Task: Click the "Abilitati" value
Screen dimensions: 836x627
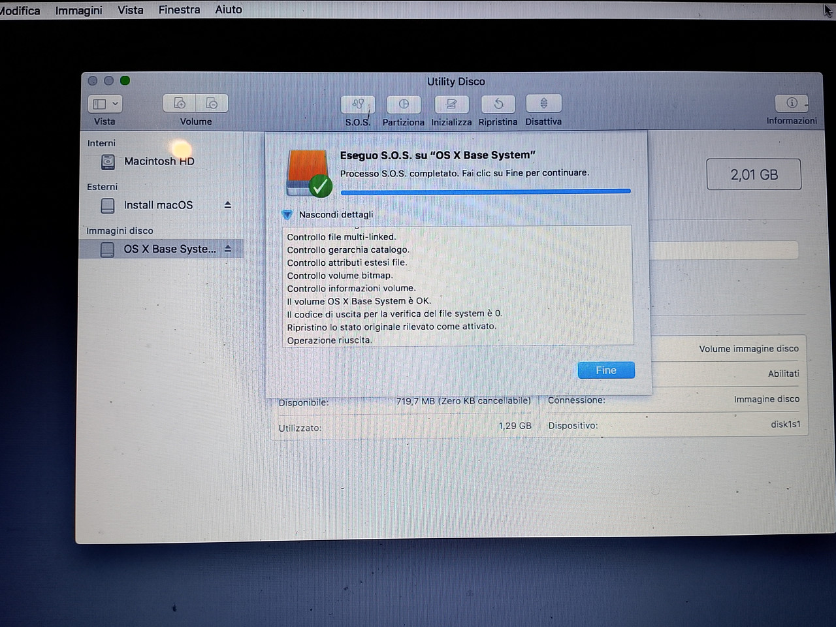Action: [784, 374]
